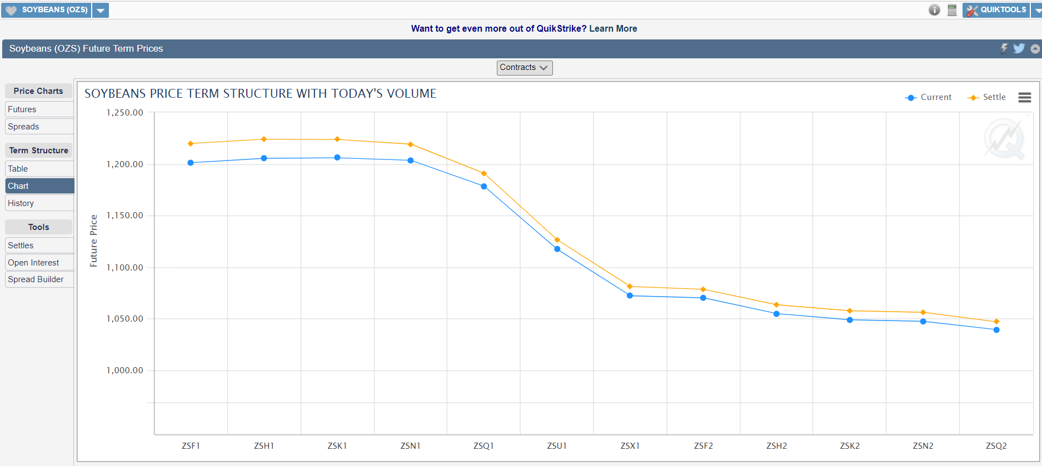Click the blue Current point for ZSF1
Viewport: 1042px width, 466px height.
point(191,163)
